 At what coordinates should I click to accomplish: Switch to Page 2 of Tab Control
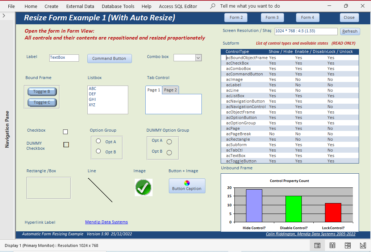[x=170, y=90]
